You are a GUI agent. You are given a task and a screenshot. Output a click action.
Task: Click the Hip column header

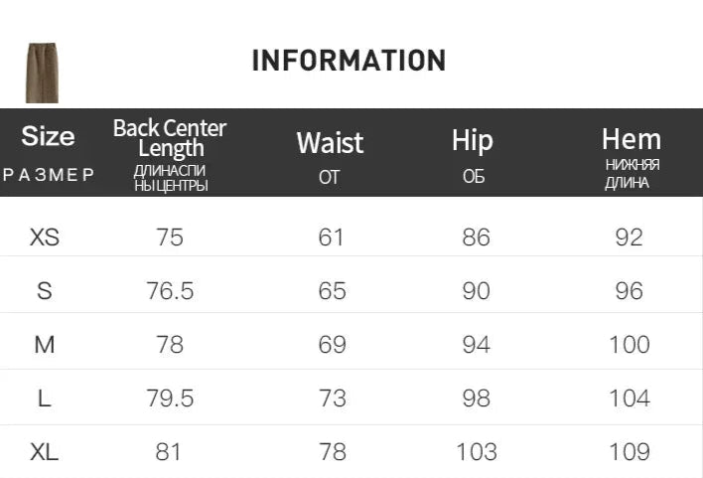click(x=473, y=140)
